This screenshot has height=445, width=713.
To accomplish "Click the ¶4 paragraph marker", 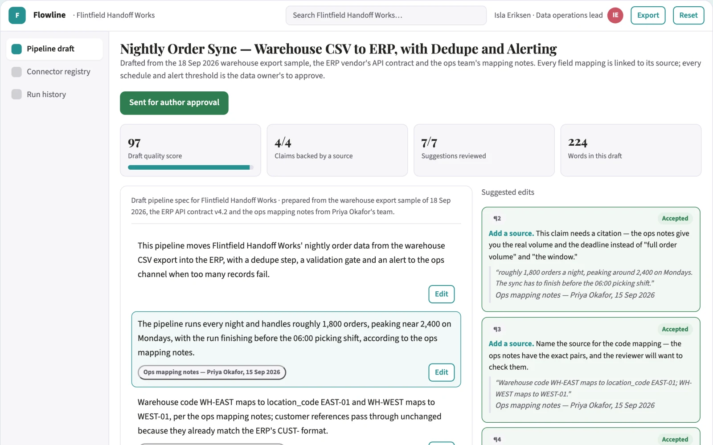I will click(497, 439).
